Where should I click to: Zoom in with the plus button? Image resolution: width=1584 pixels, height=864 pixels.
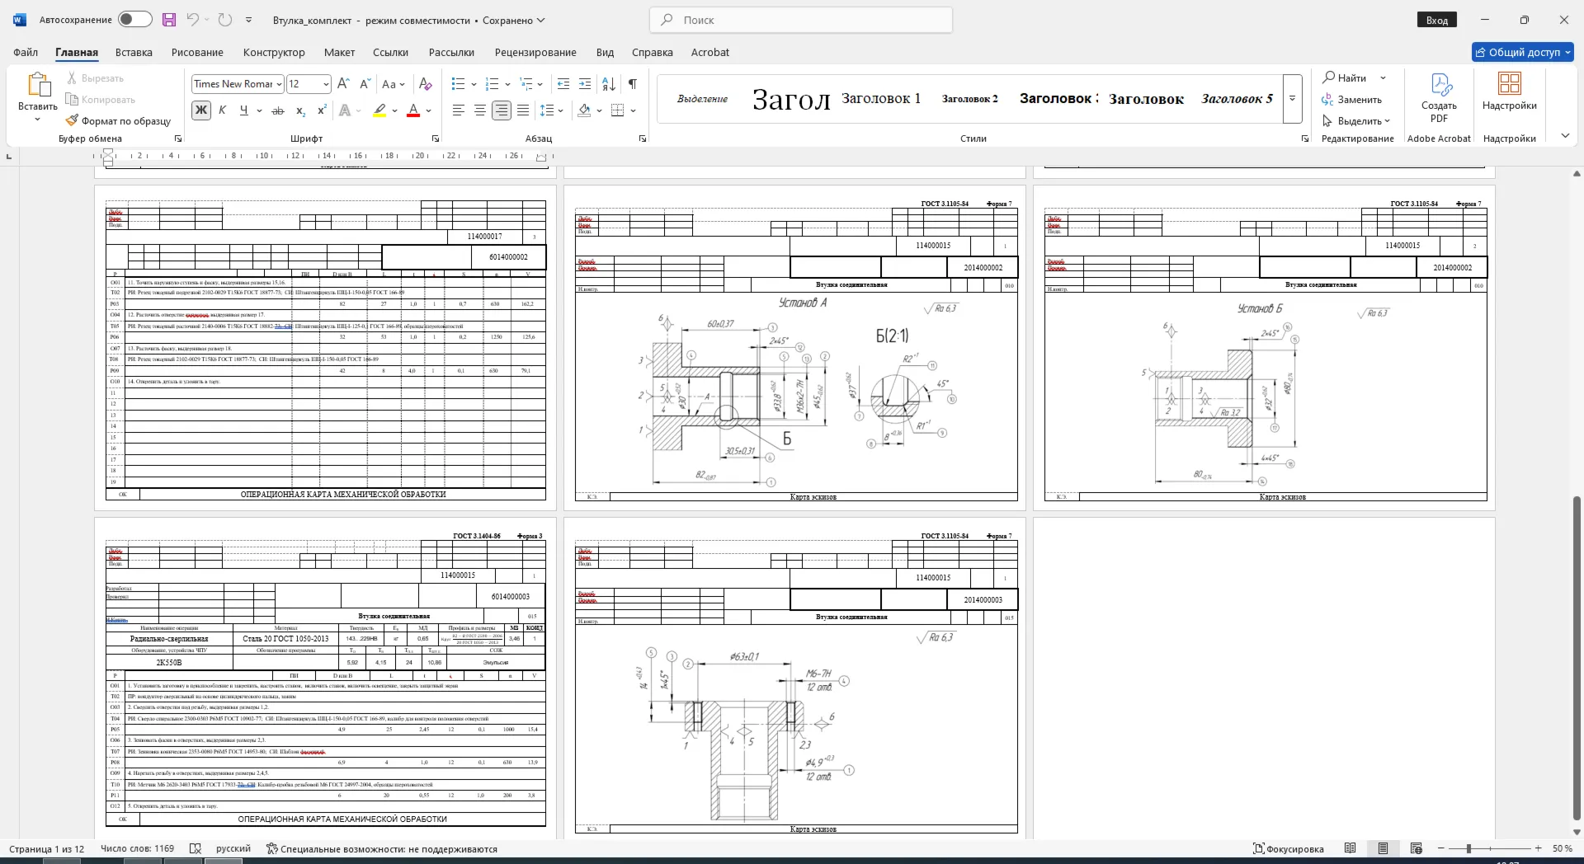click(1538, 848)
